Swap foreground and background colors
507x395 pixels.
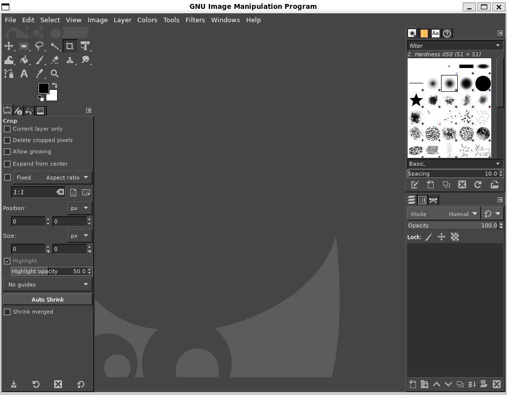(x=55, y=85)
